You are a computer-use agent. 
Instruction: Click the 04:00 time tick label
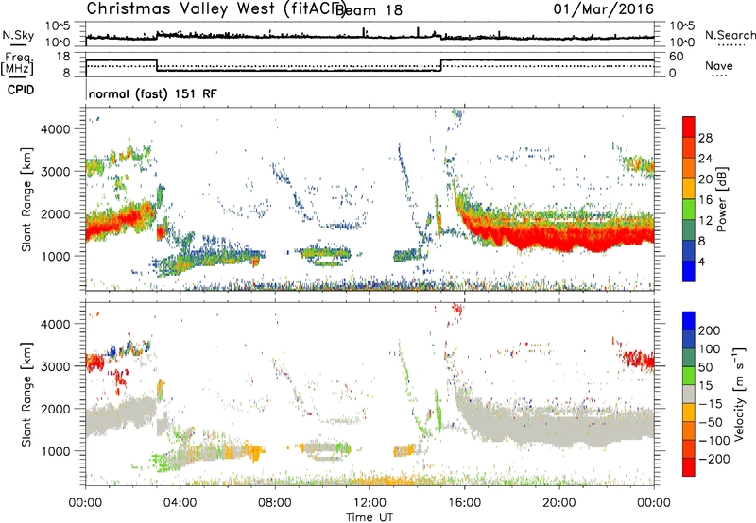click(x=180, y=503)
